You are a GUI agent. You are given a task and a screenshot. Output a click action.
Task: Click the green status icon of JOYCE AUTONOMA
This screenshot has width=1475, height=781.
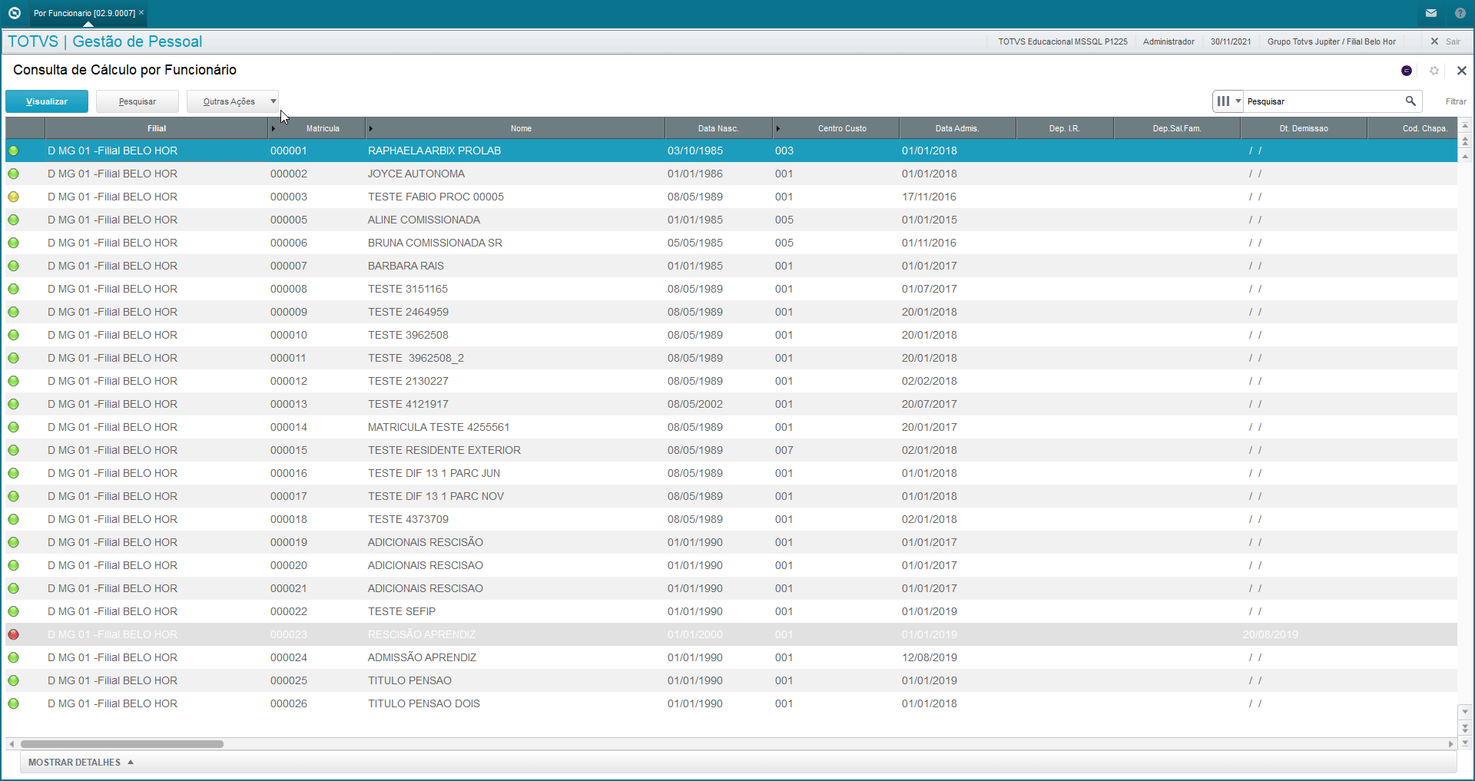(x=13, y=174)
